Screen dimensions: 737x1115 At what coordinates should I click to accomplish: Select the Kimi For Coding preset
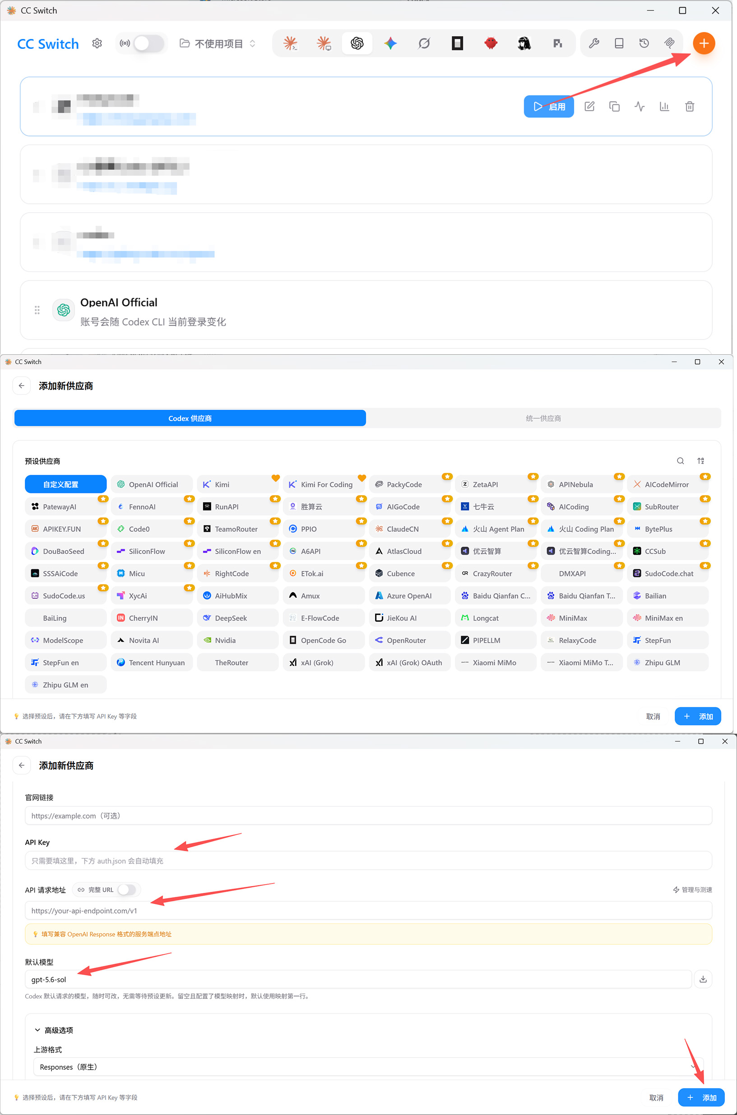(x=324, y=485)
